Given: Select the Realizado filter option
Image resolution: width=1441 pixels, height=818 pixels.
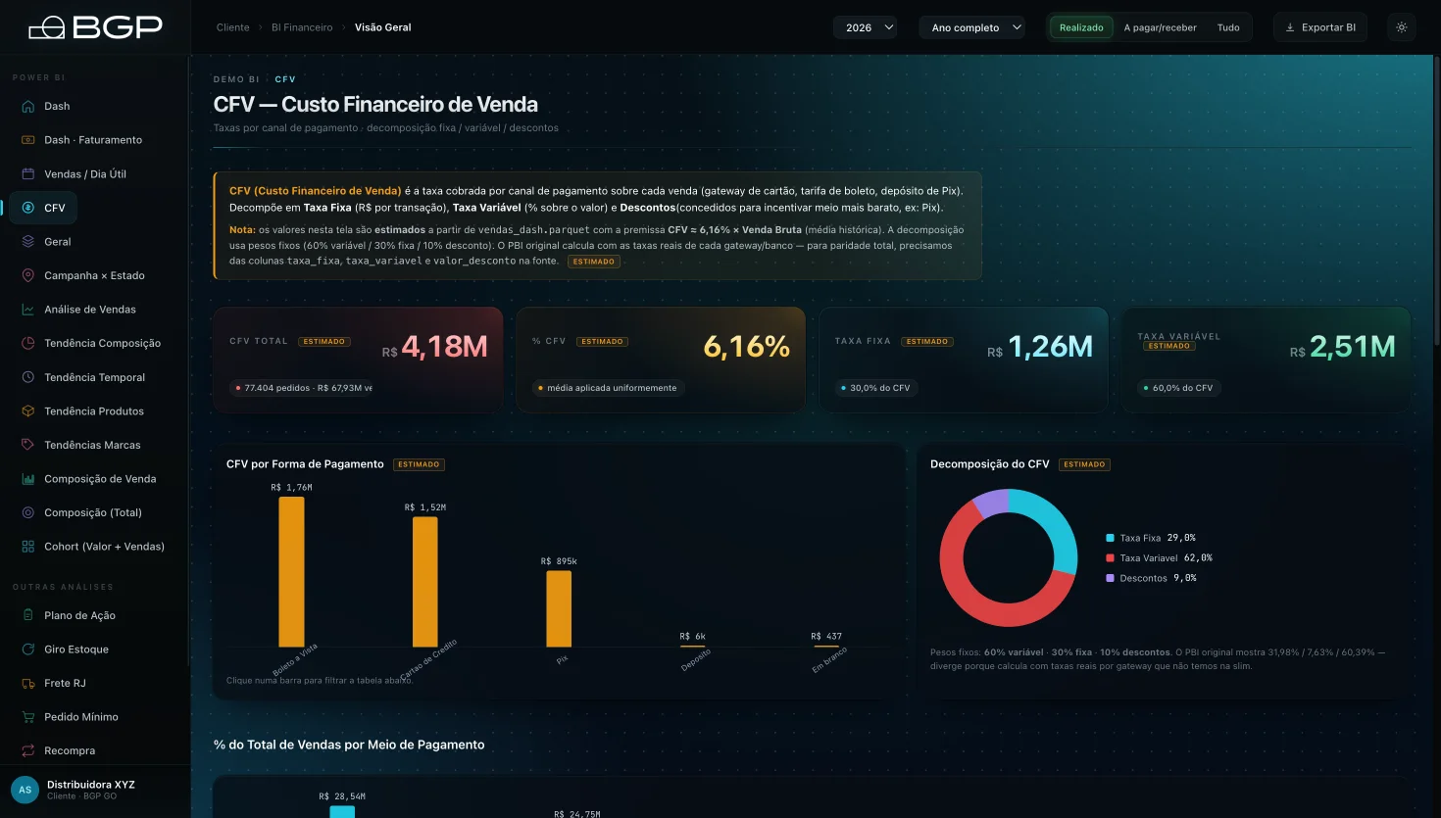Looking at the screenshot, I should pos(1081,27).
